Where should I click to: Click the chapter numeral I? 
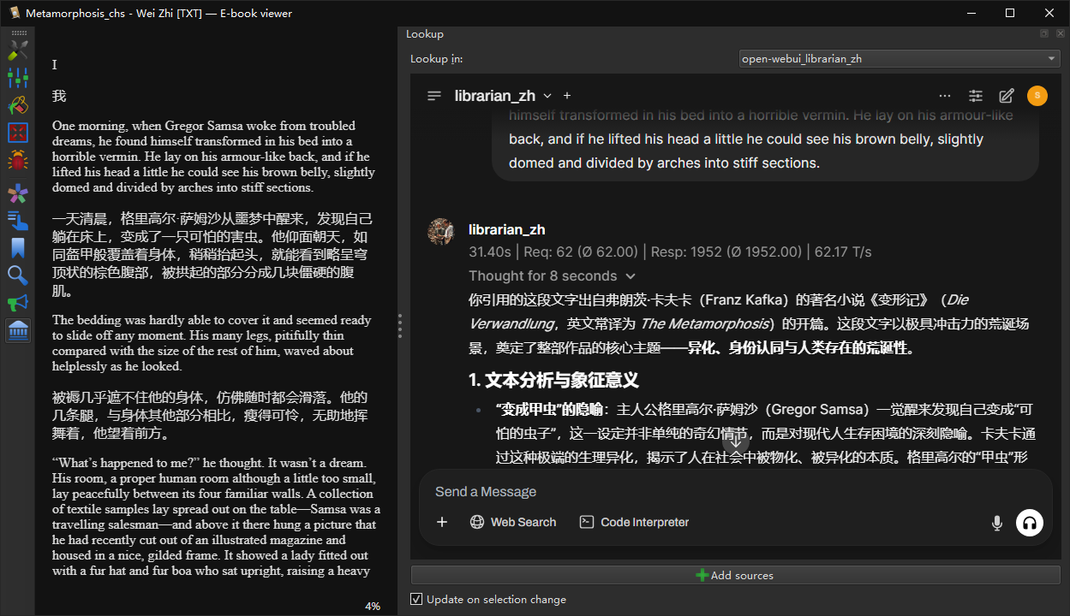(x=55, y=65)
